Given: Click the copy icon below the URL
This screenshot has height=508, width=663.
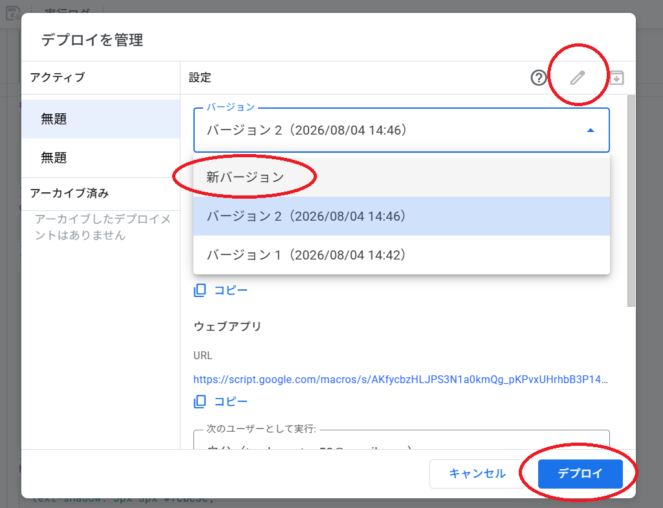Looking at the screenshot, I should (200, 401).
